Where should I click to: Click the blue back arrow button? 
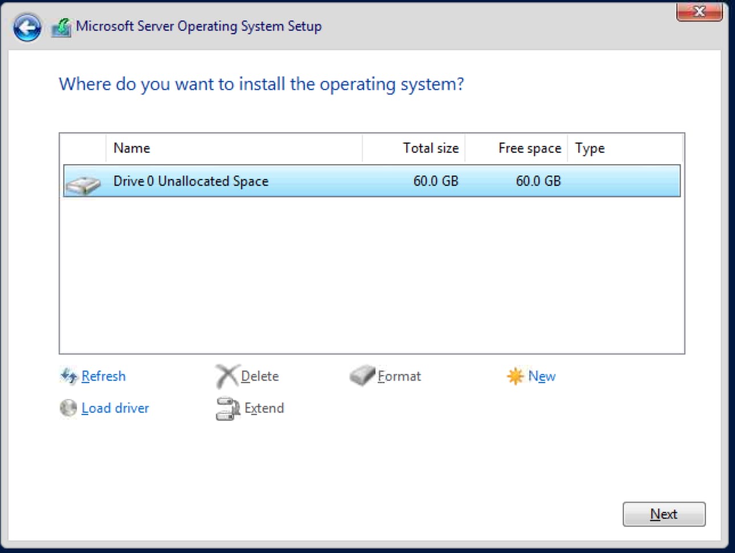[27, 27]
